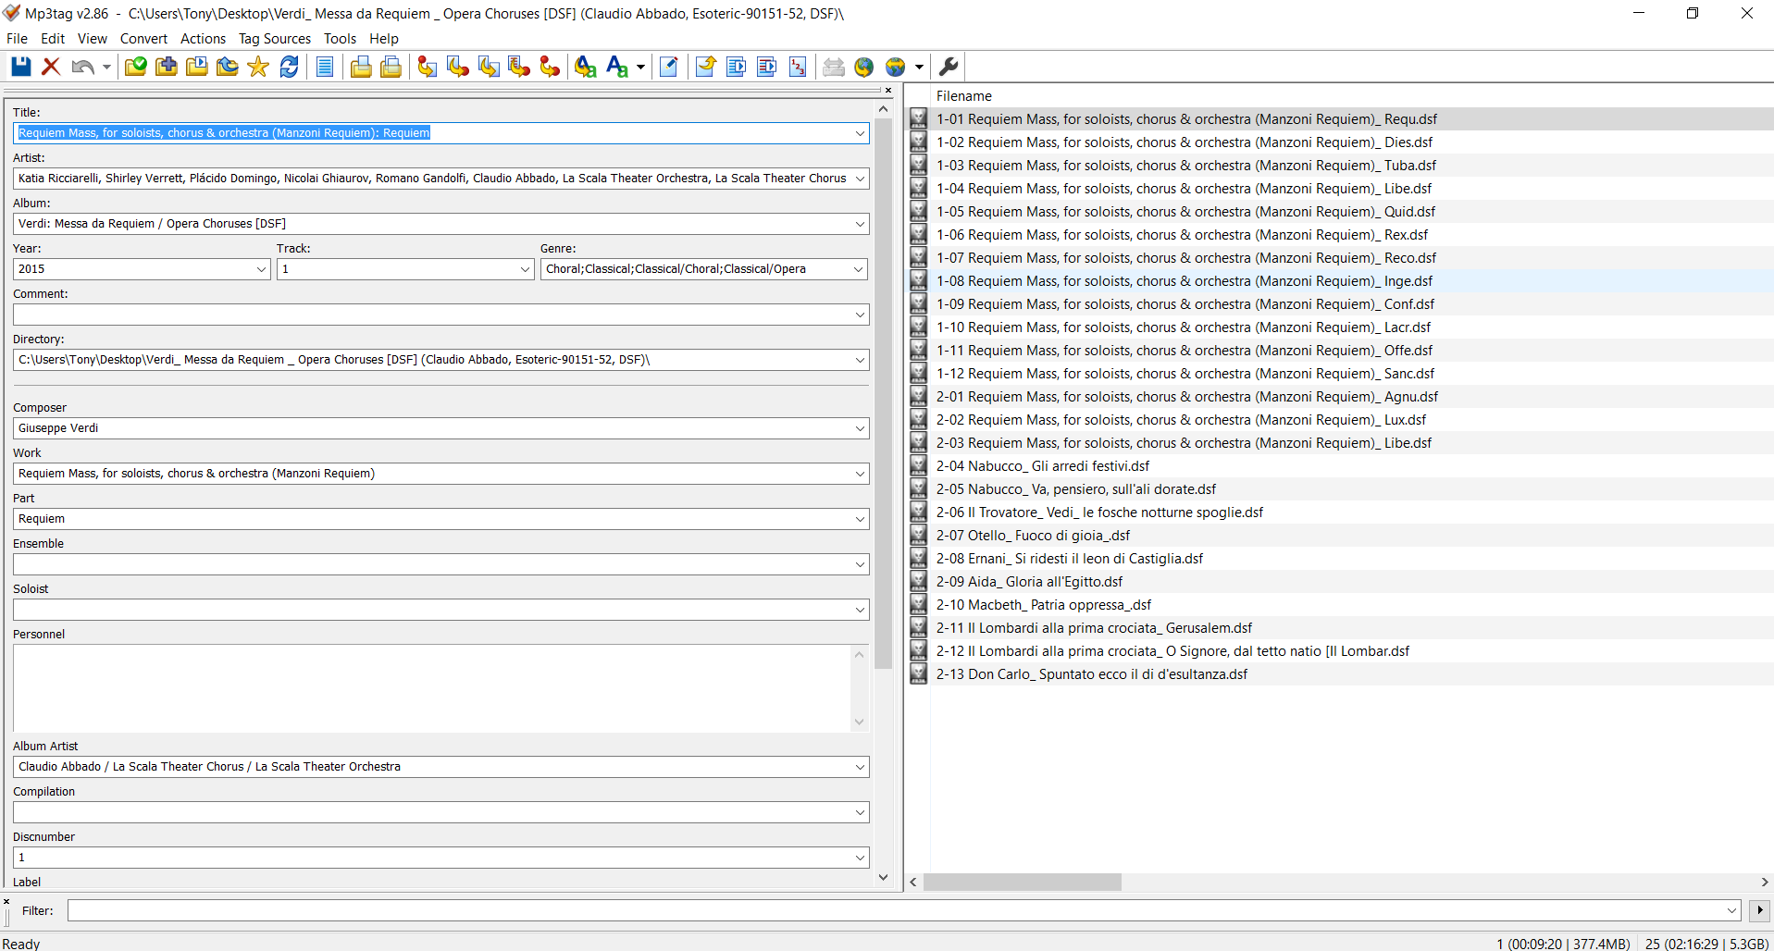Select all files toolbar icon
Screen dimensions: 1774x951
(x=325, y=67)
